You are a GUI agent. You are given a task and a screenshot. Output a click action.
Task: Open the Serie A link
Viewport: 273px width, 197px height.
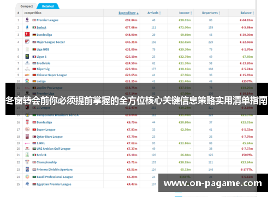[41, 28]
